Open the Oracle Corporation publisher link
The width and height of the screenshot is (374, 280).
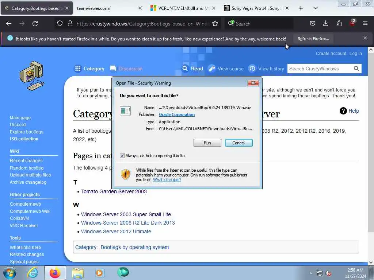point(177,114)
